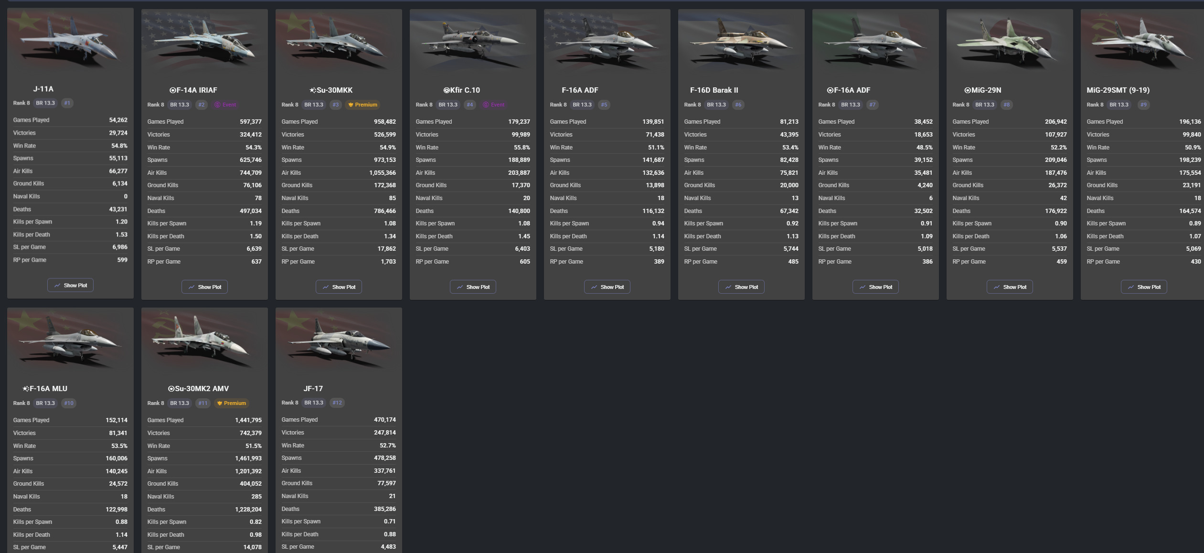Show plot for F-14A IRIAF
The image size is (1204, 553).
click(x=204, y=287)
